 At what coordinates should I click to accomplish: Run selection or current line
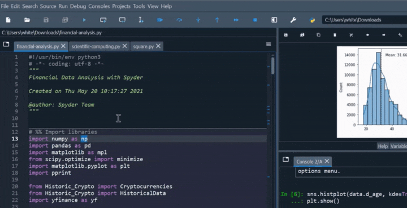click(x=141, y=20)
